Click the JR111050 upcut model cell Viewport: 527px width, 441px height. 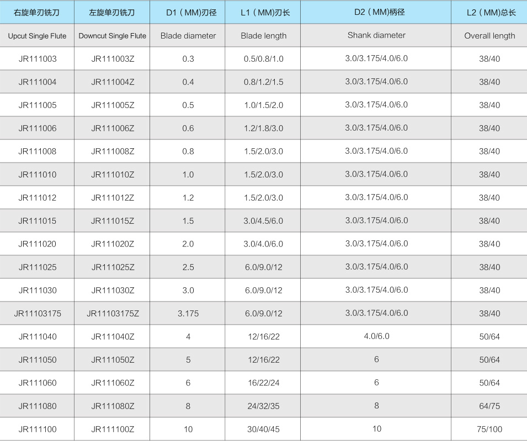[x=37, y=359]
